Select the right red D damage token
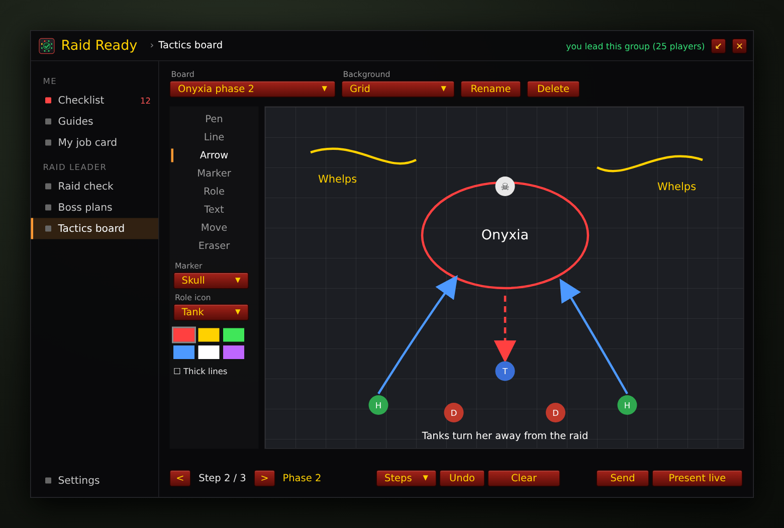 [x=555, y=412]
